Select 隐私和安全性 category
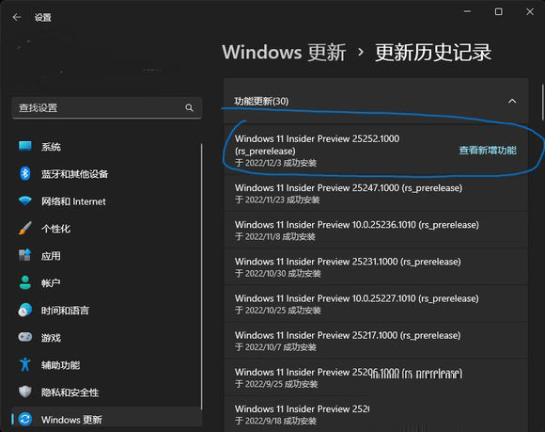Image resolution: width=545 pixels, height=432 pixels. pos(106,392)
